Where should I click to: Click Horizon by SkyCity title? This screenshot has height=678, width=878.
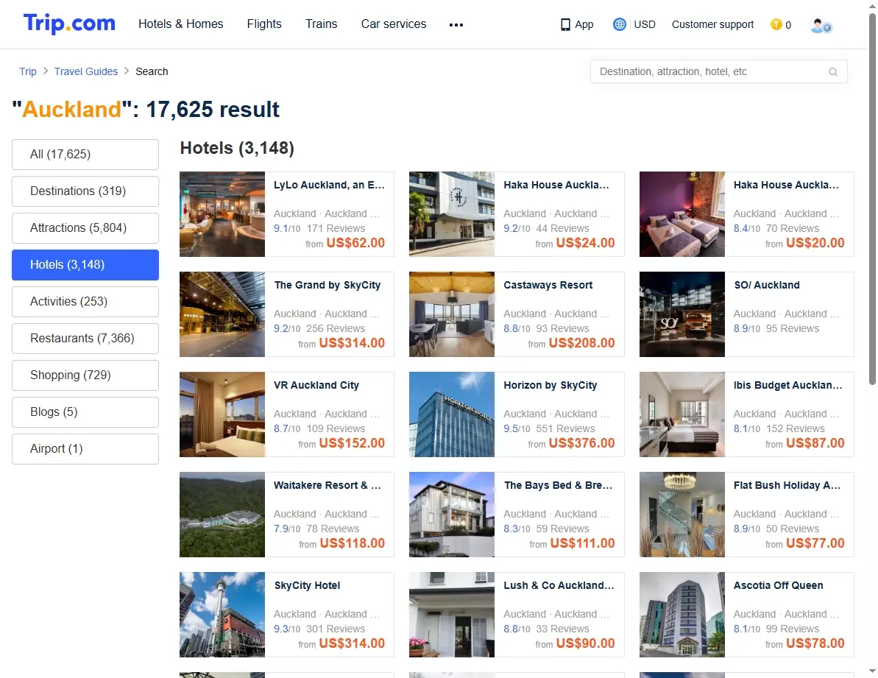click(x=550, y=386)
